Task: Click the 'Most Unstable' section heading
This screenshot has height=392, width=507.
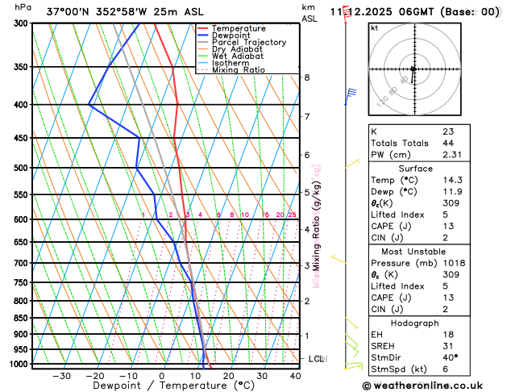Action: pos(413,252)
